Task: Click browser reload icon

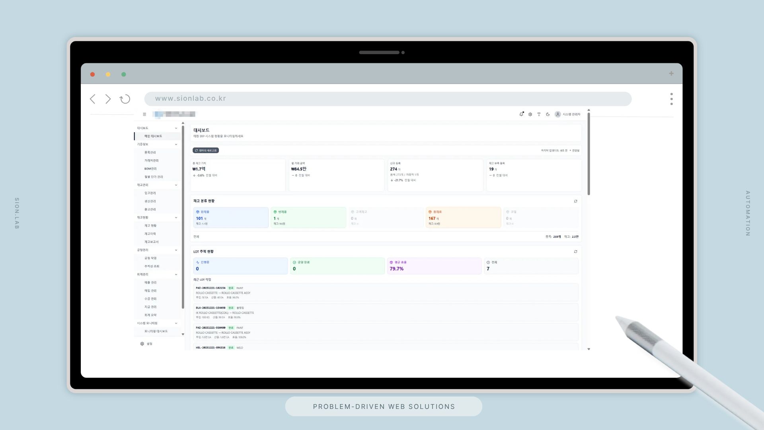Action: pyautogui.click(x=125, y=99)
